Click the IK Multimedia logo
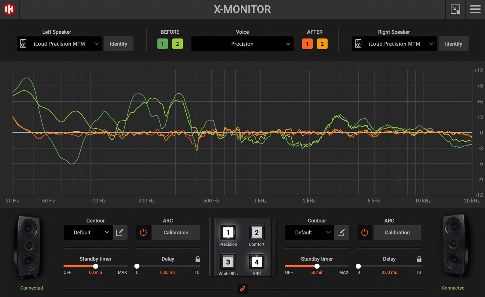 point(9,9)
